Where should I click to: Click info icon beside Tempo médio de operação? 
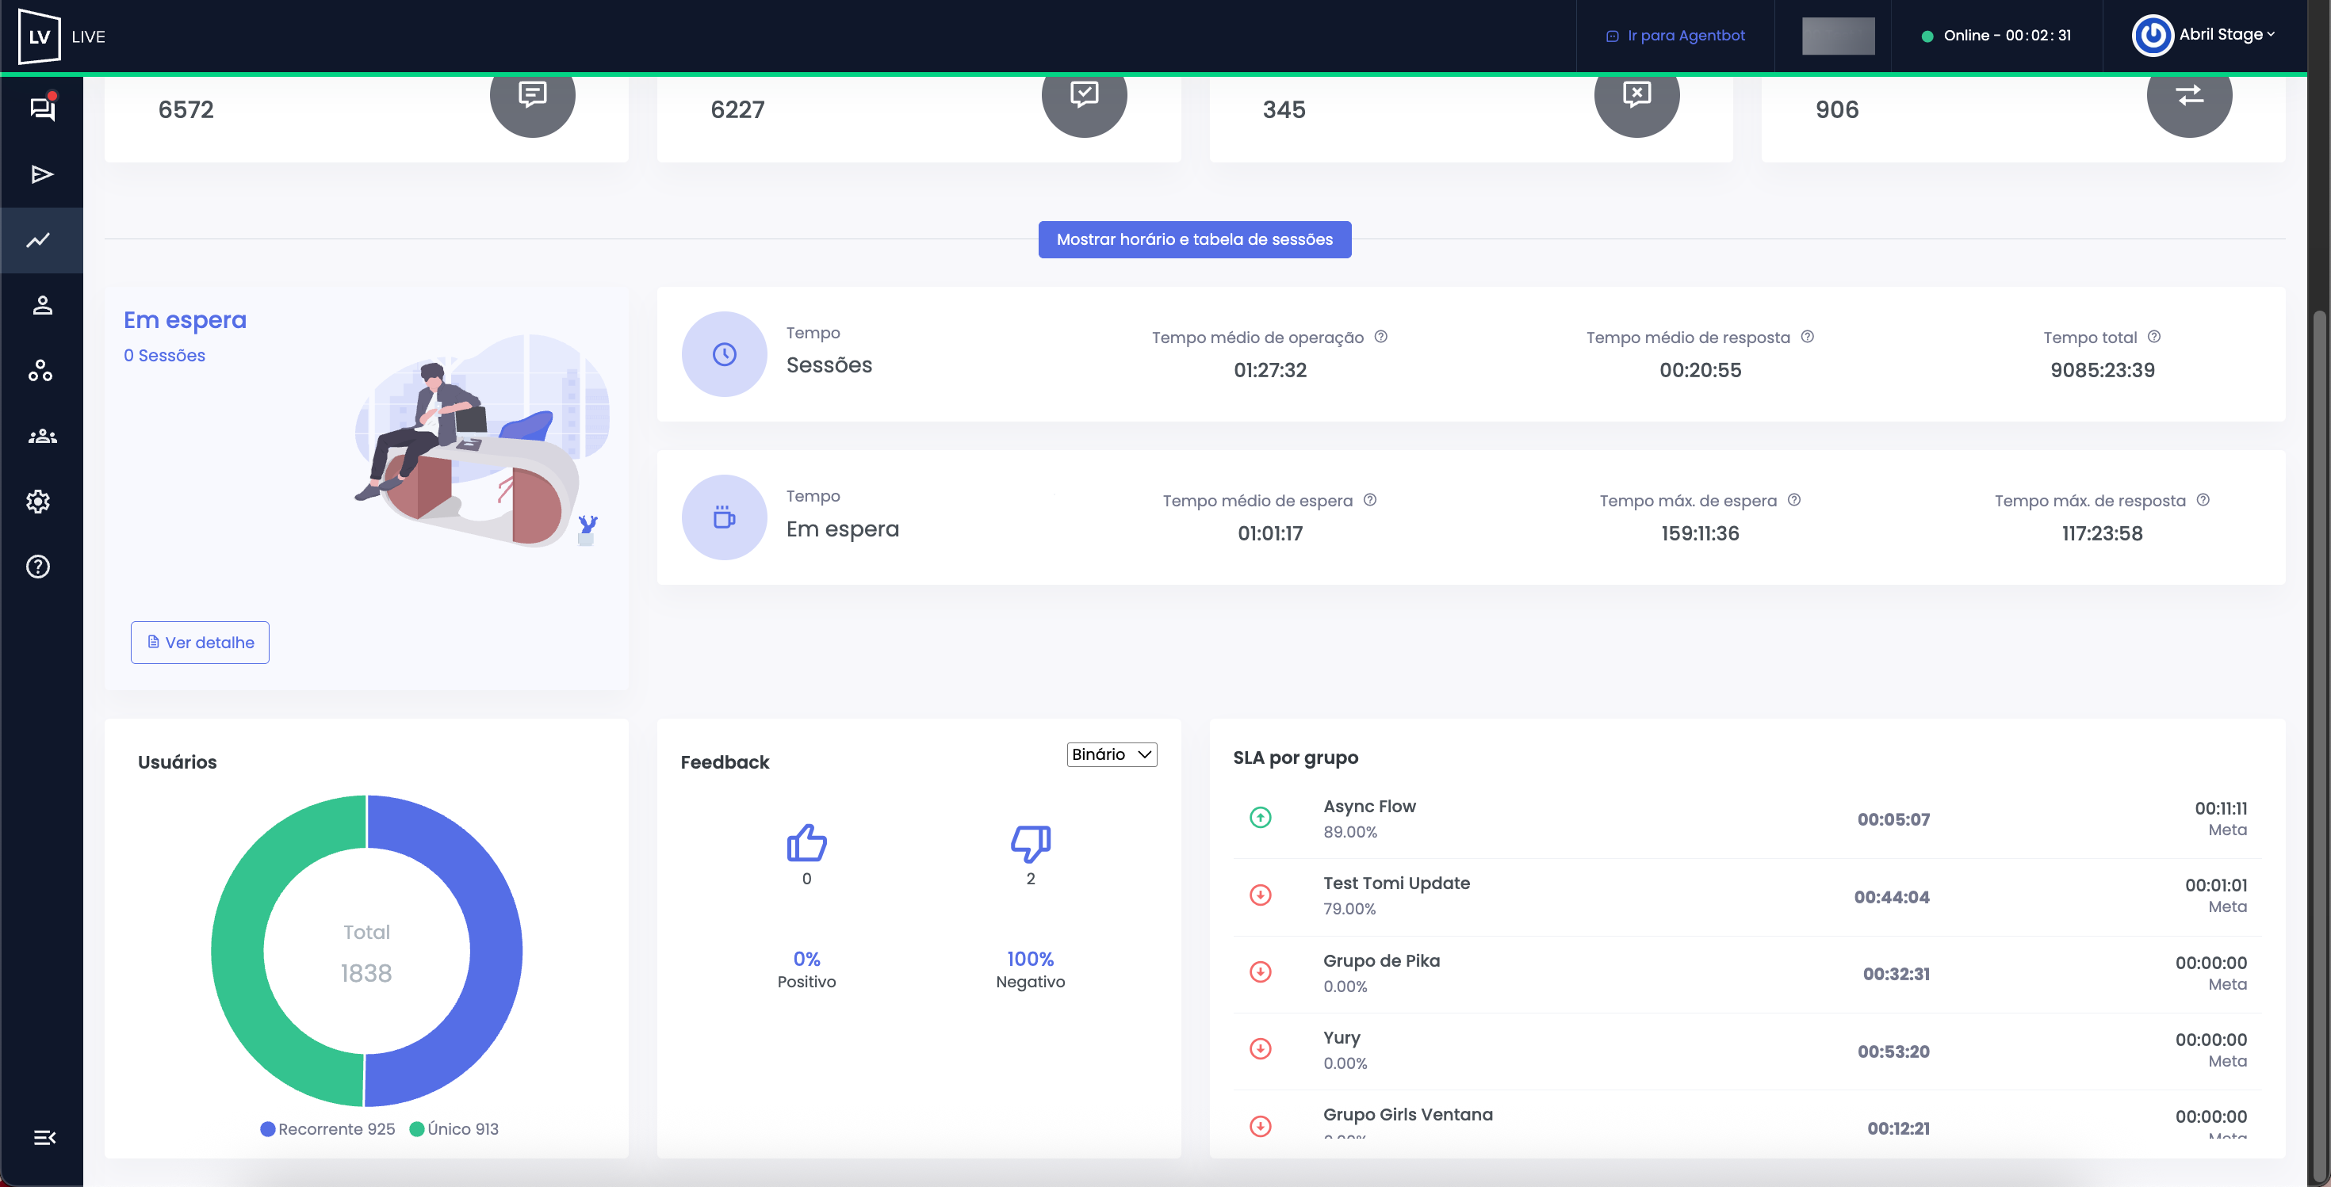tap(1381, 336)
